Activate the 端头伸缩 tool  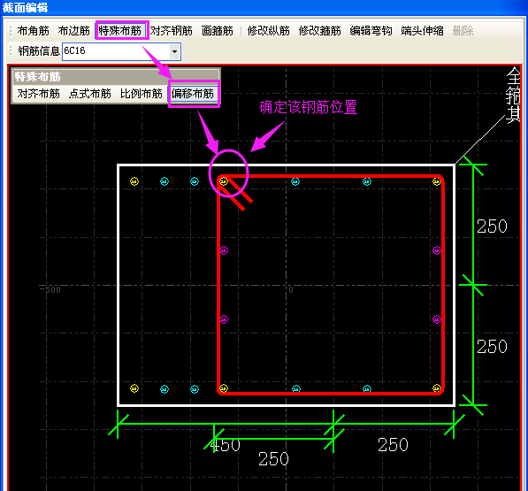click(422, 31)
